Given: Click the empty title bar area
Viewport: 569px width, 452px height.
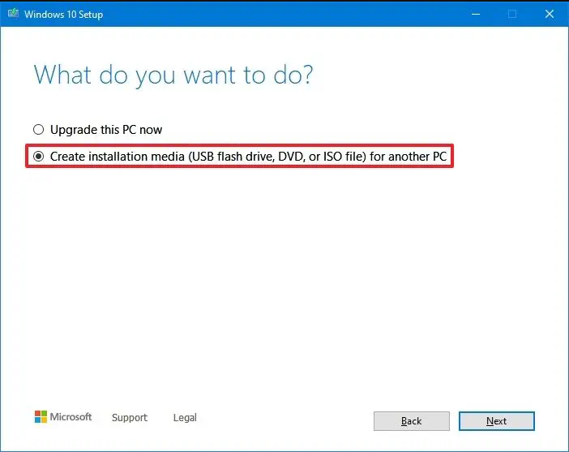Looking at the screenshot, I should point(284,14).
